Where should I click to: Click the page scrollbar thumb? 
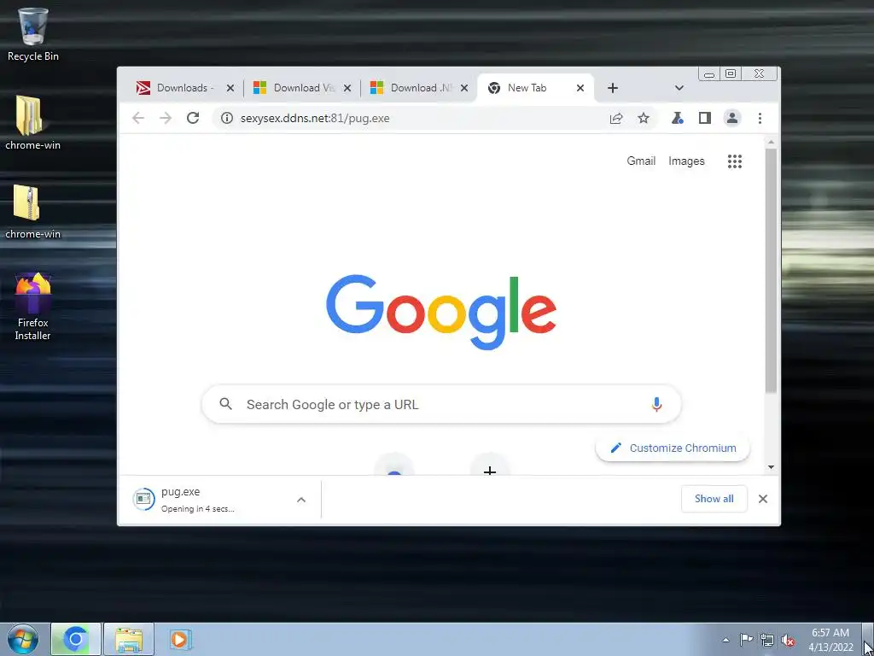point(771,271)
